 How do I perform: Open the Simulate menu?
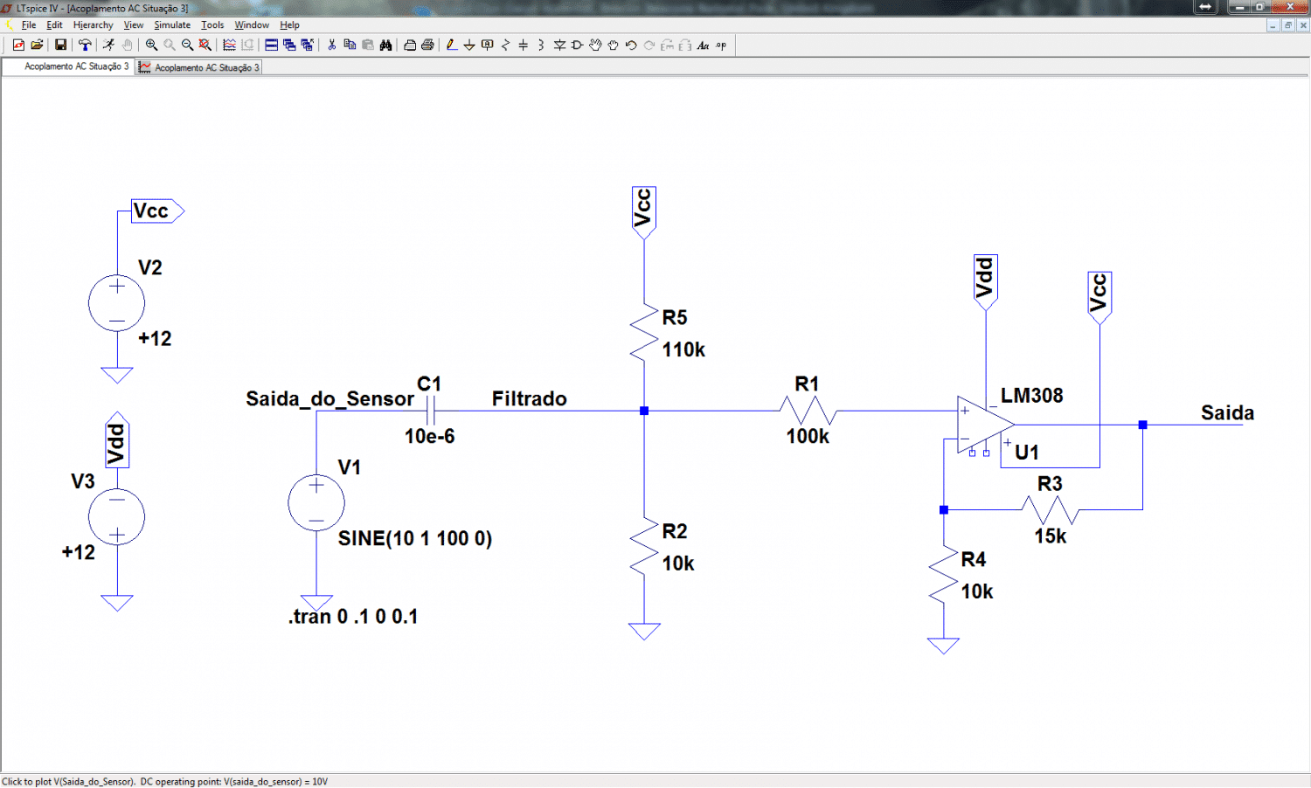[x=172, y=25]
